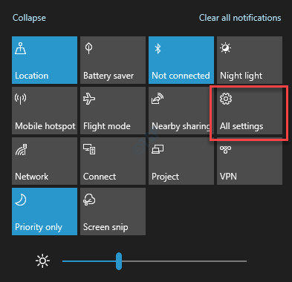Viewport: 292px width, 282px height.
Task: Click the brightness sun icon
Action: (42, 260)
